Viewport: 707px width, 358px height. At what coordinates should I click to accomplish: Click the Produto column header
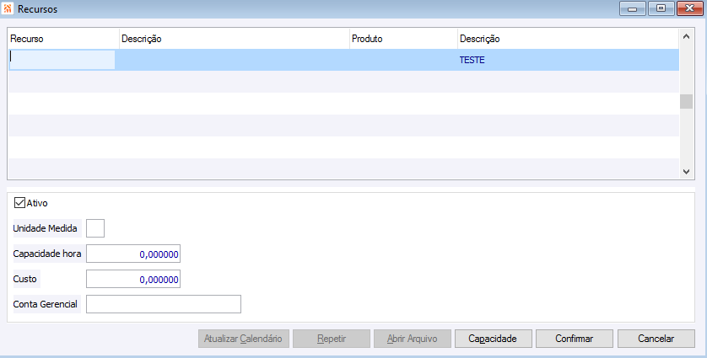tap(403, 39)
